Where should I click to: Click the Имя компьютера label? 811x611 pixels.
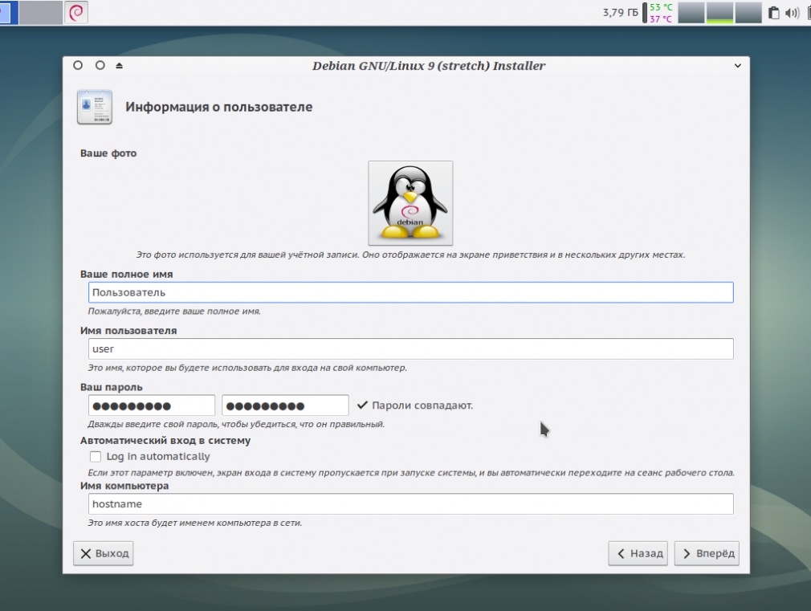point(124,486)
